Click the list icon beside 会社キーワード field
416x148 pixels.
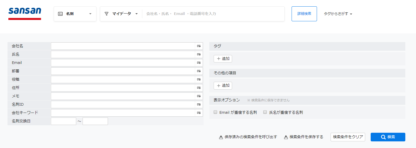point(199,113)
